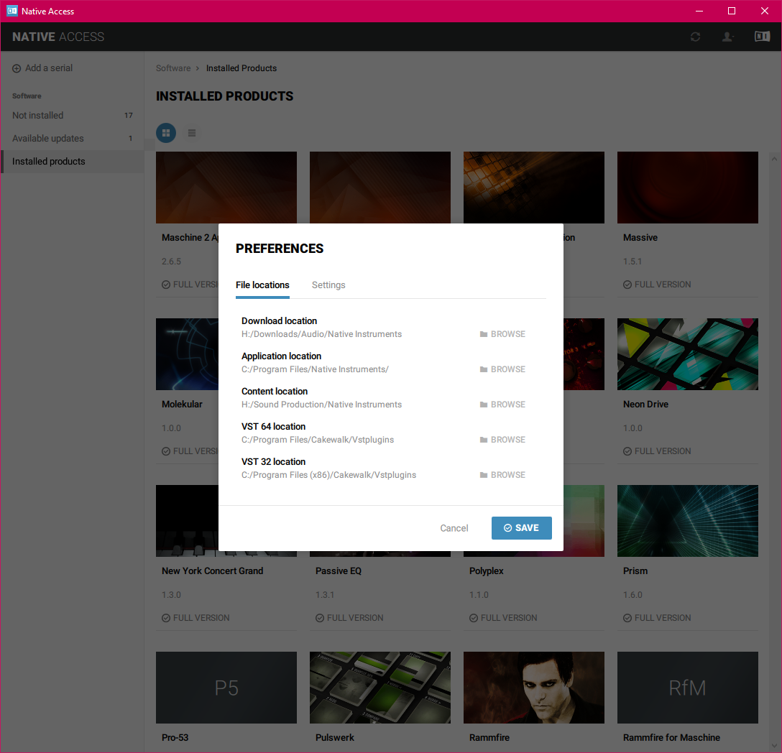Cancel the Preferences dialog

(454, 528)
